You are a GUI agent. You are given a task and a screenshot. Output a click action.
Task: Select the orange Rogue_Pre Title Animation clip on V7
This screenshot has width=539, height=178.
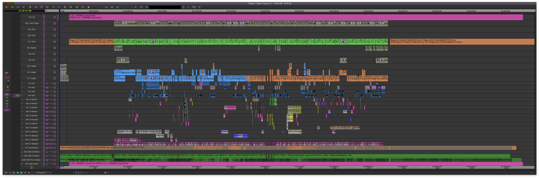[87, 42]
